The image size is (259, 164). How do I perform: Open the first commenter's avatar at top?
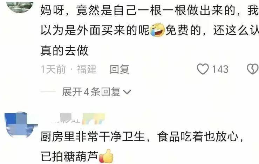click(20, 7)
